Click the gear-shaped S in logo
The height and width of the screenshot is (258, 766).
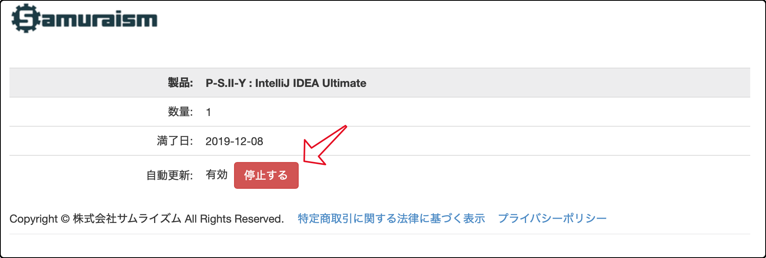pos(26,18)
